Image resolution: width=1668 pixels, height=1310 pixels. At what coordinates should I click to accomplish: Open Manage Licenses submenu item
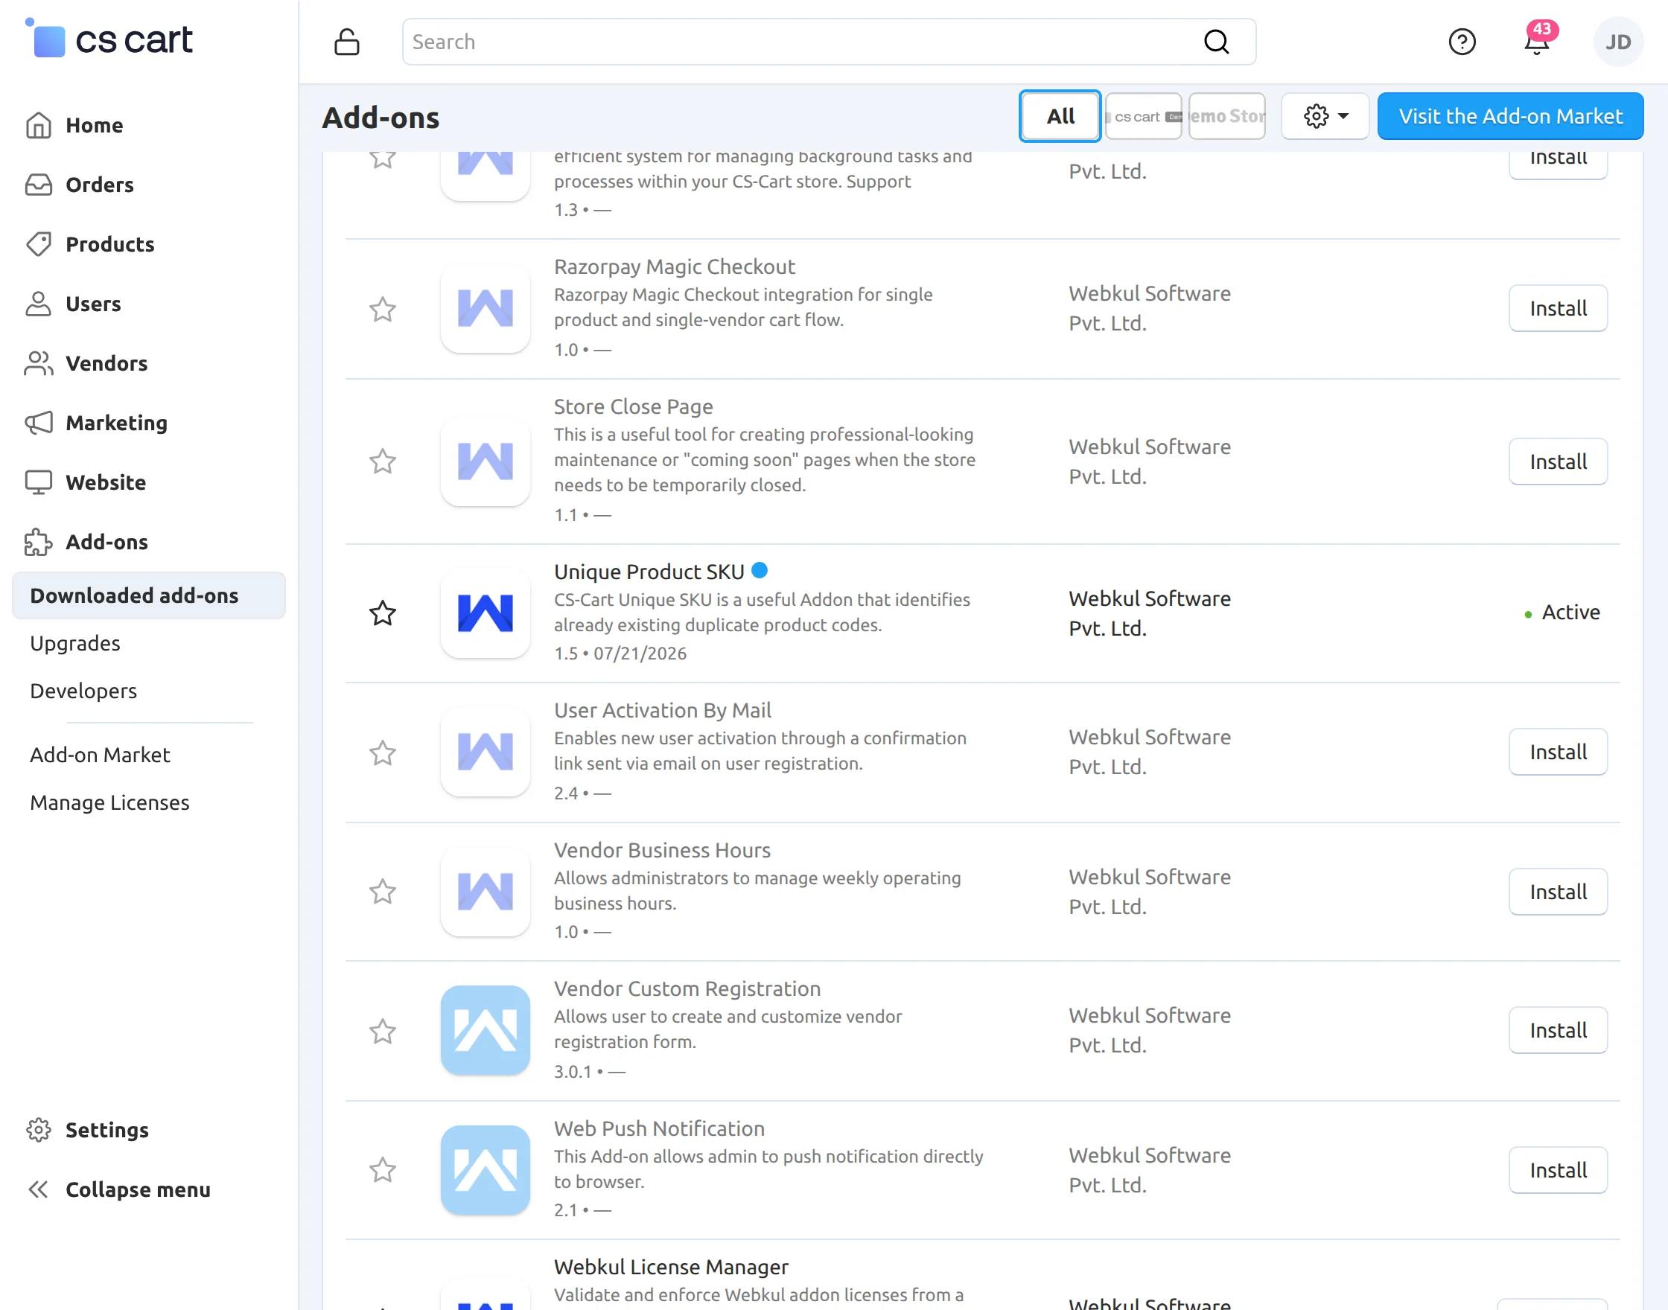pos(109,802)
